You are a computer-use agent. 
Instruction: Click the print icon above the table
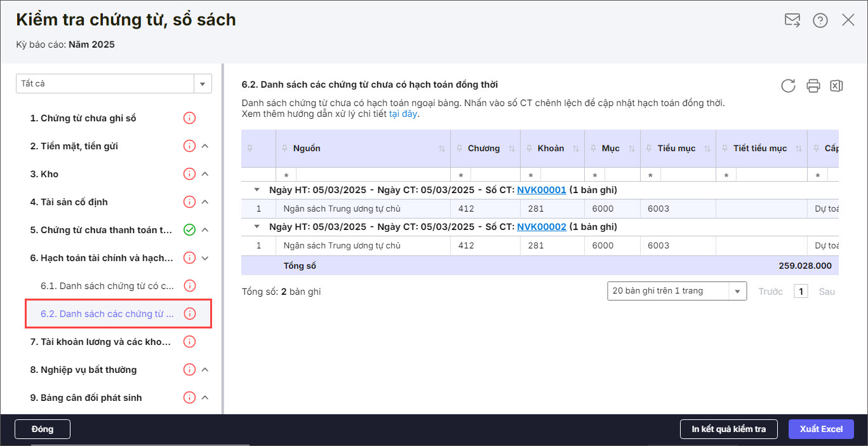[x=813, y=86]
